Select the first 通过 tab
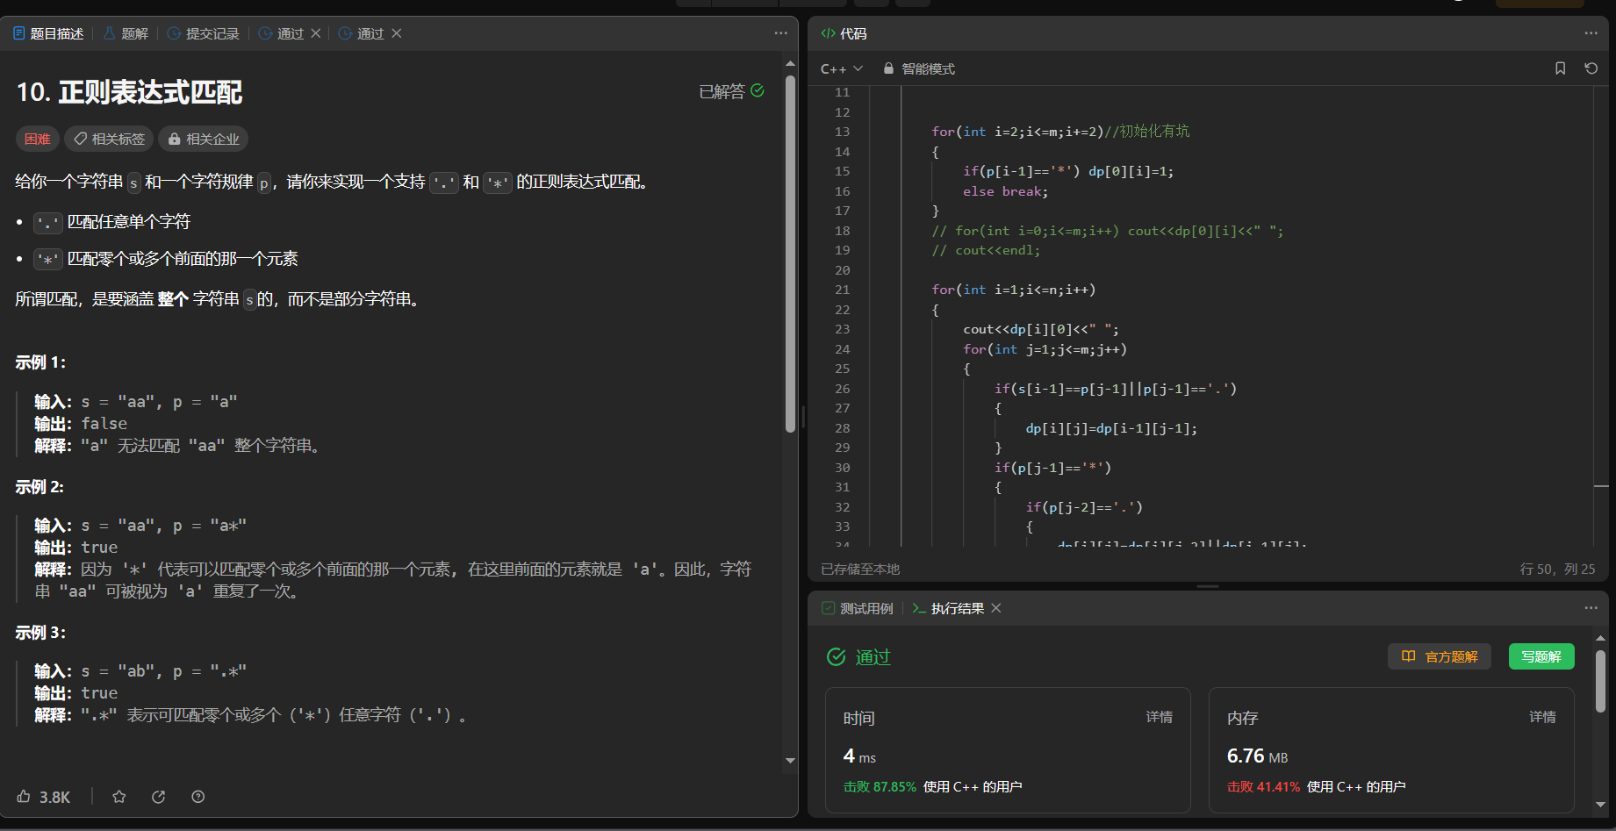 (x=281, y=33)
